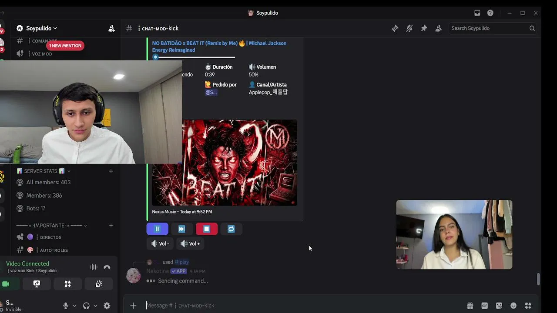Mute the microphone
This screenshot has height=313, width=557.
click(x=66, y=306)
